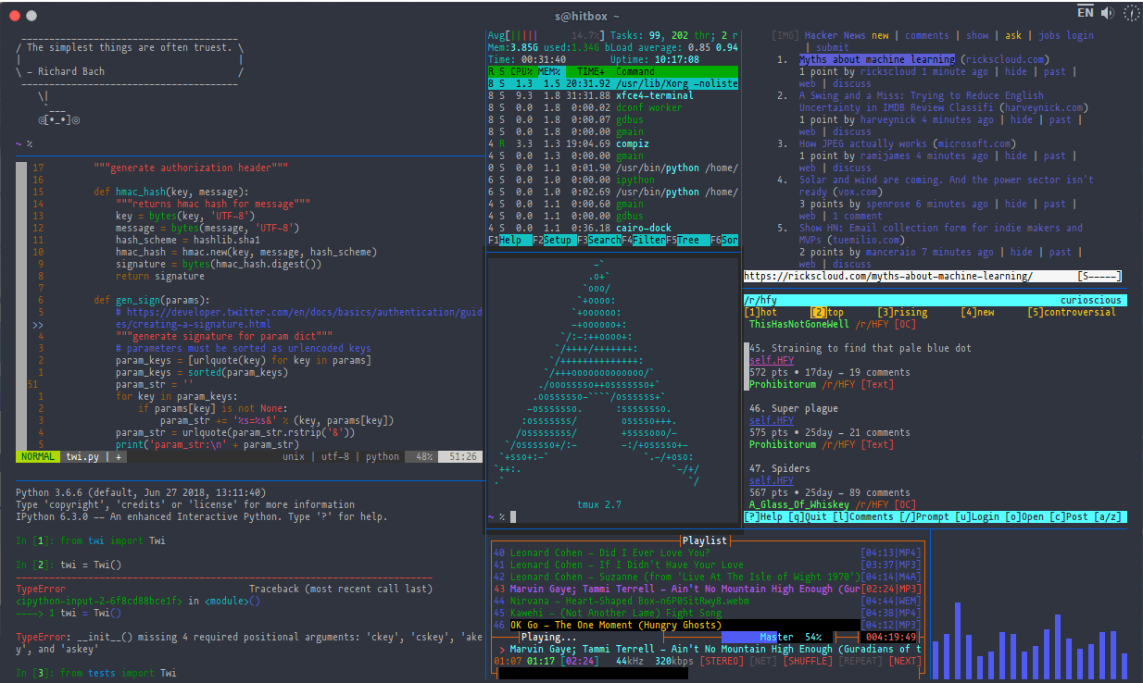
Task: Switch to the [1]hot tab in /r/hfy
Action: point(760,313)
